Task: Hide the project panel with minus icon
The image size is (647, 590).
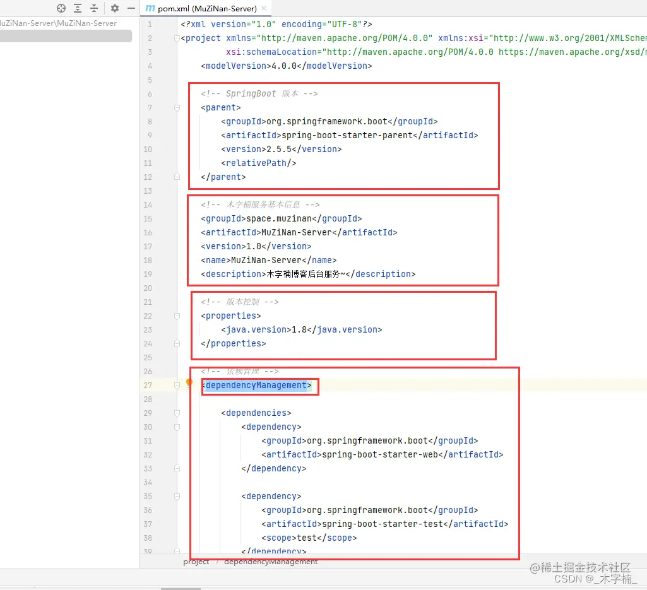Action: (131, 8)
